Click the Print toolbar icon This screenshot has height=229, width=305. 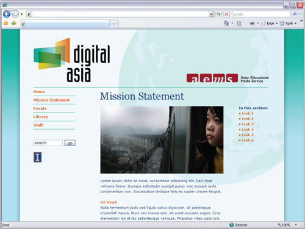(252, 23)
